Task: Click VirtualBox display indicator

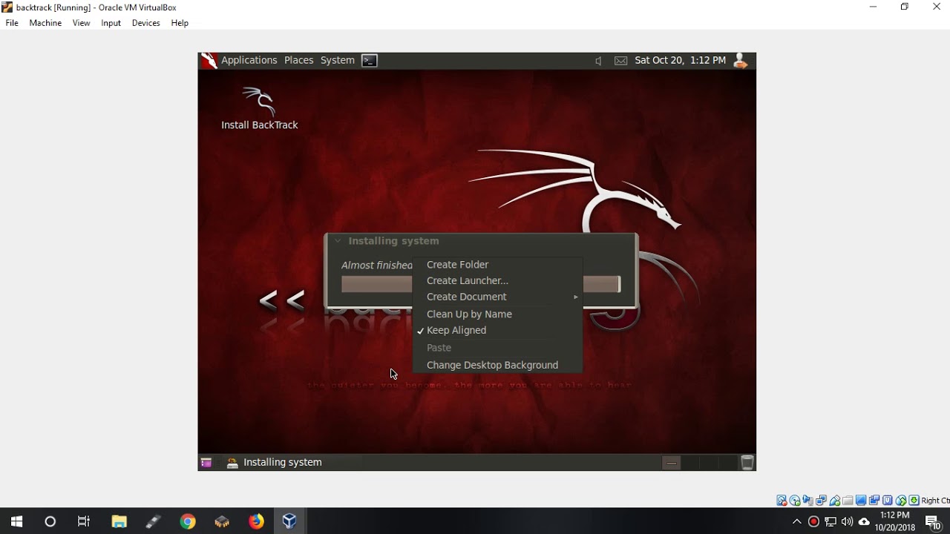Action: [x=861, y=501]
